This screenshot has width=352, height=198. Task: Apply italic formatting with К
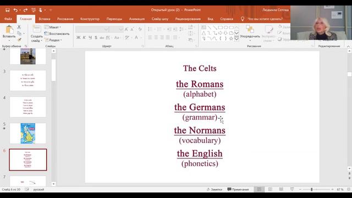point(84,37)
